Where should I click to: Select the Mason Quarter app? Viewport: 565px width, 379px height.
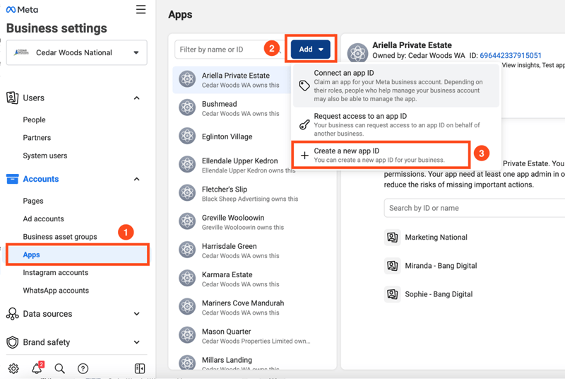[x=252, y=336]
